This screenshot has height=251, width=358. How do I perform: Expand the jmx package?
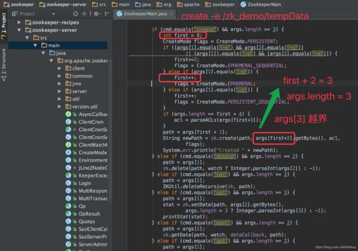59,84
